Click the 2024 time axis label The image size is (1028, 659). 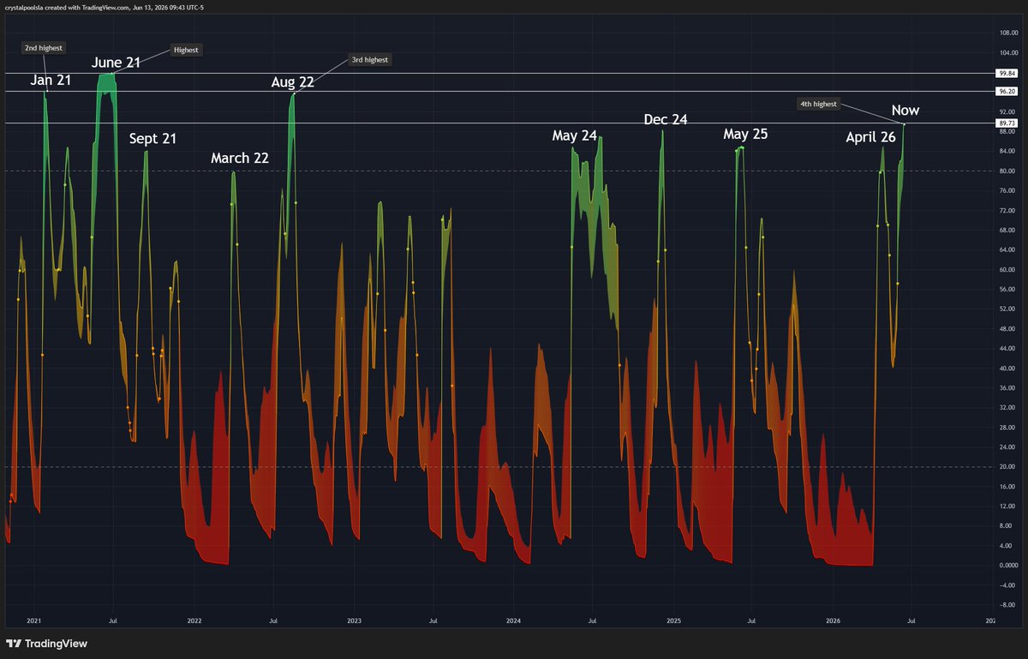pos(513,620)
